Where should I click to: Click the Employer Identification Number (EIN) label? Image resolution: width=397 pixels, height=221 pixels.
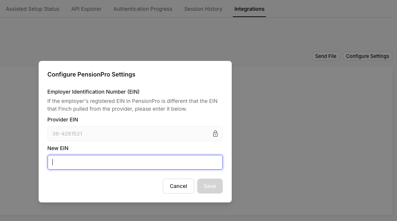tap(94, 92)
